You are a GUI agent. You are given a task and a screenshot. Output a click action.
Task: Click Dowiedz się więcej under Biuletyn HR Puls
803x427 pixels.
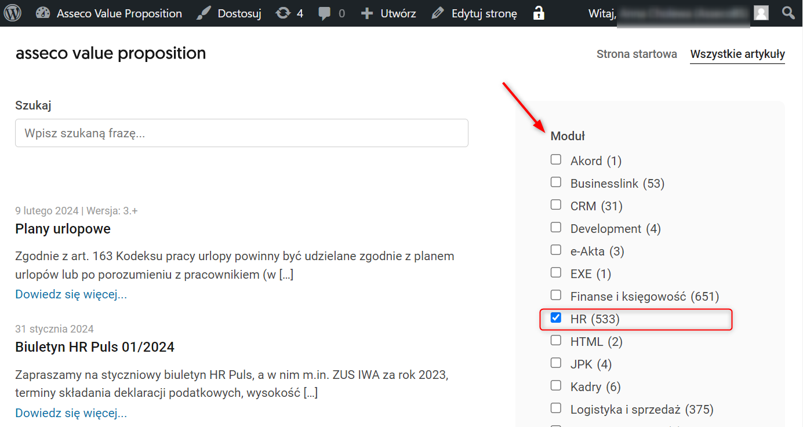coord(71,413)
